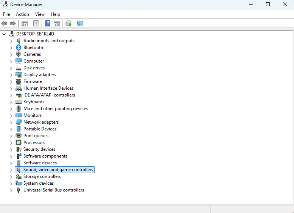Image resolution: width=294 pixels, height=213 pixels.
Task: Expand Display adapters category
Action: tap(11, 75)
